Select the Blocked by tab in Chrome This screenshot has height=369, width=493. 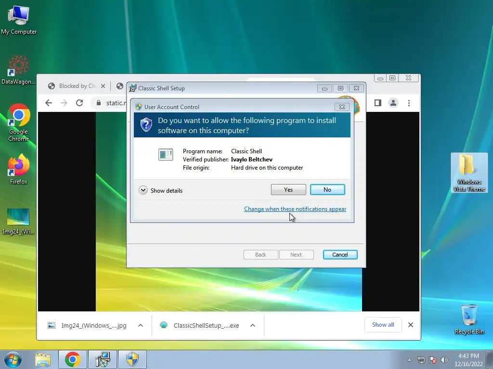coord(77,86)
